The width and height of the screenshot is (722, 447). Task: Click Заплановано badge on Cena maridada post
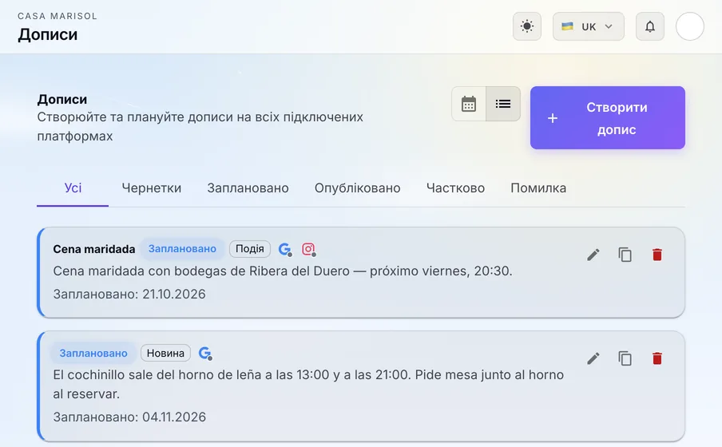coord(182,248)
